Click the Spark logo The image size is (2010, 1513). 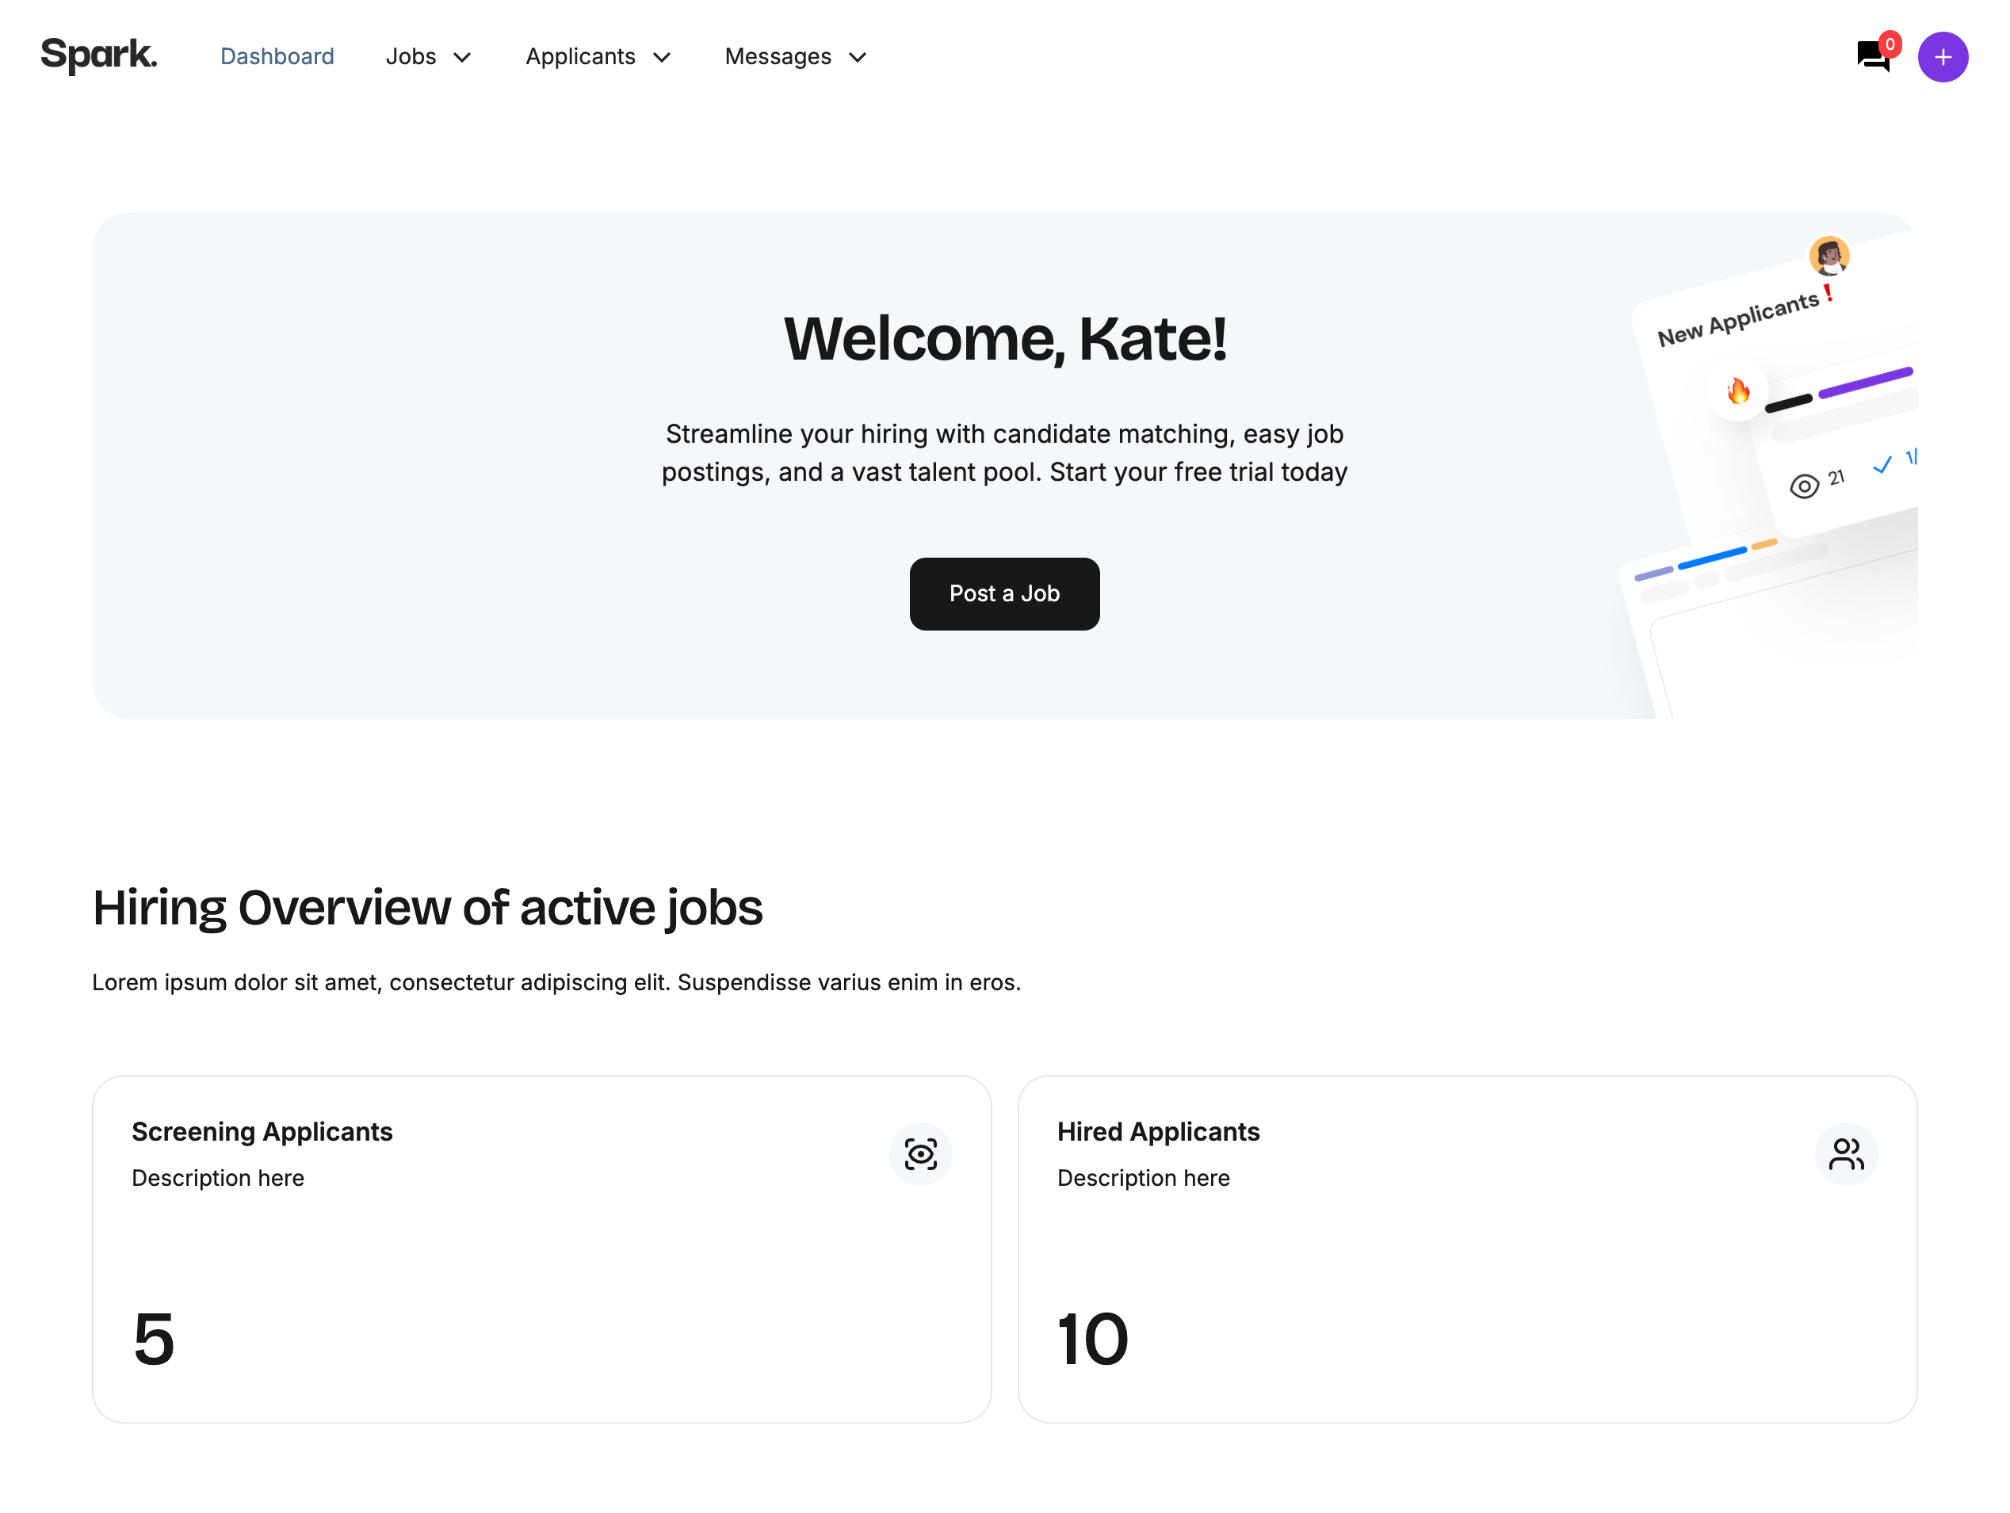(99, 56)
